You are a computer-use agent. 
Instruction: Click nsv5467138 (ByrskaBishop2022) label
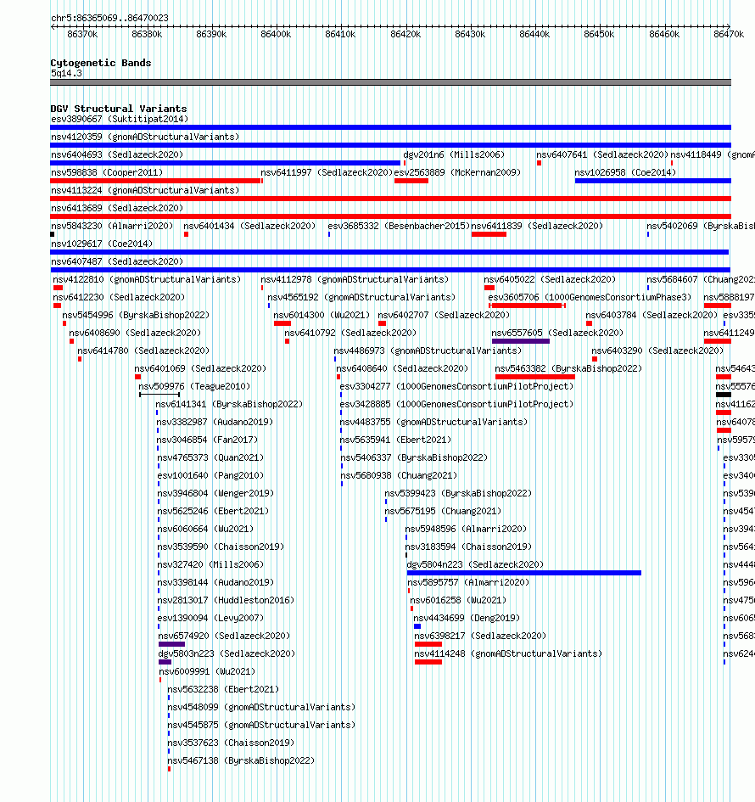241,761
